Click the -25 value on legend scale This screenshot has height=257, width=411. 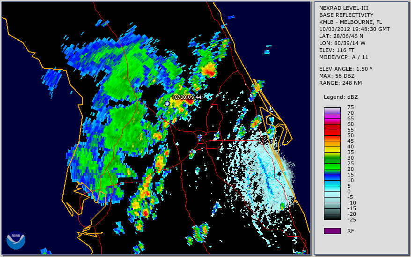352,220
